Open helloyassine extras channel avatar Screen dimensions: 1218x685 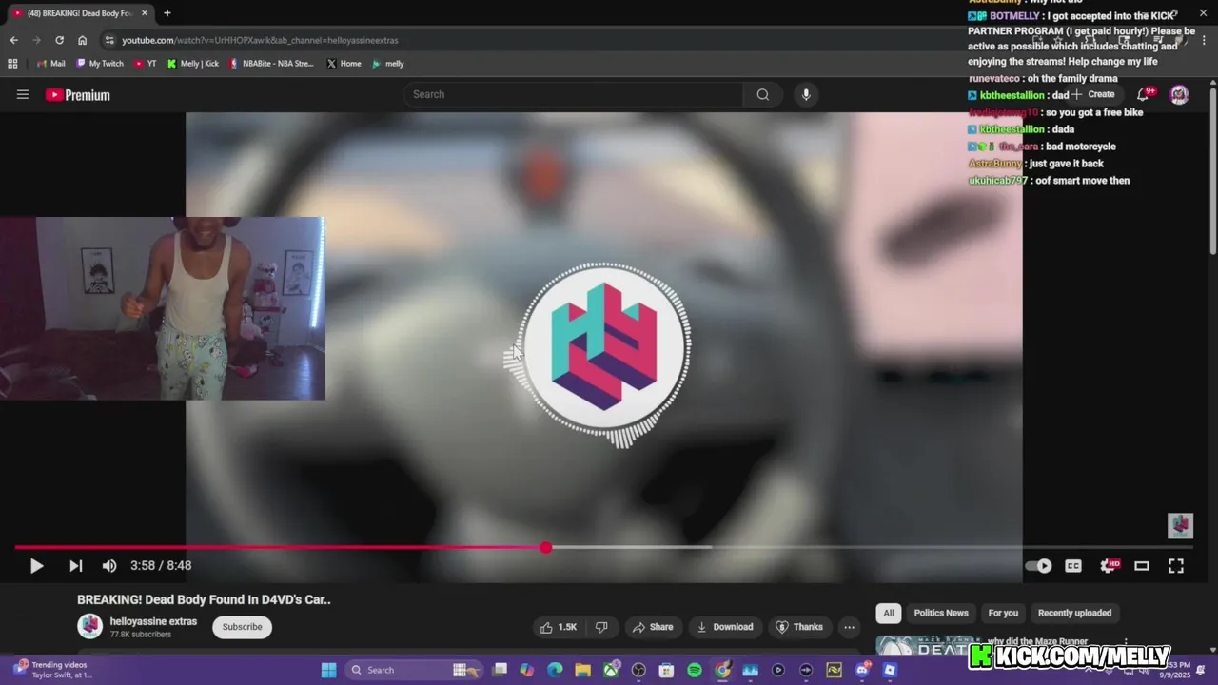click(x=90, y=626)
